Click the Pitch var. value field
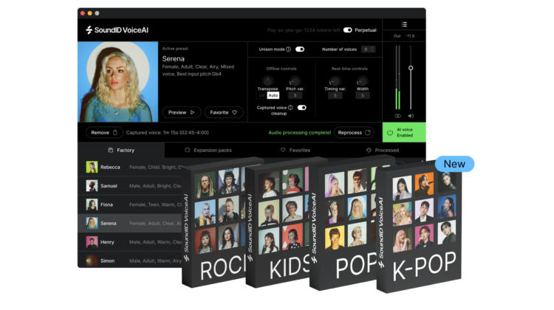This screenshot has width=554, height=310. point(295,95)
